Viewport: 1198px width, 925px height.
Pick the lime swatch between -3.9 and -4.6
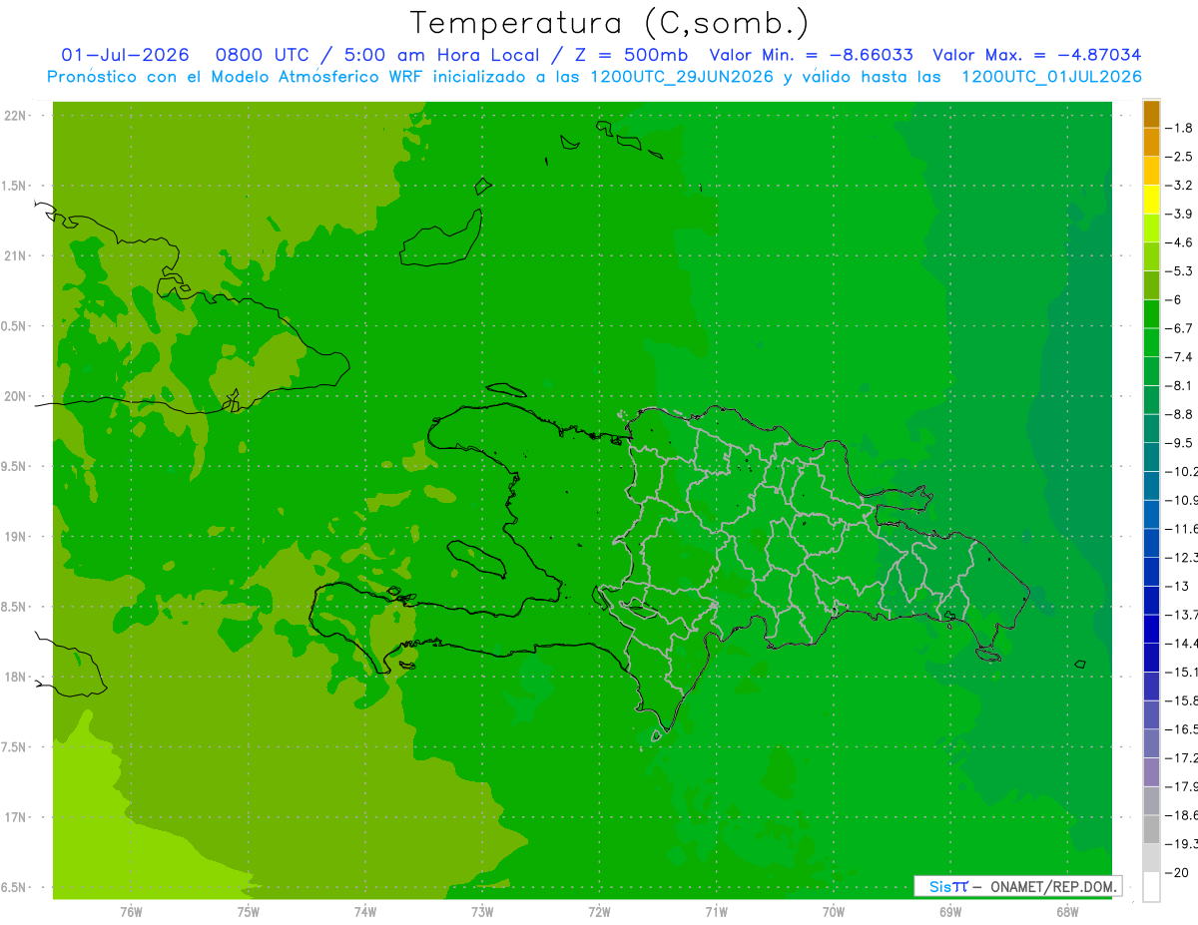pos(1151,228)
